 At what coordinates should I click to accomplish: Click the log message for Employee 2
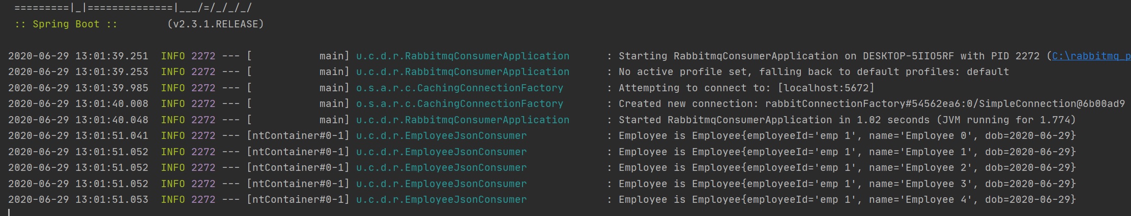(x=847, y=167)
